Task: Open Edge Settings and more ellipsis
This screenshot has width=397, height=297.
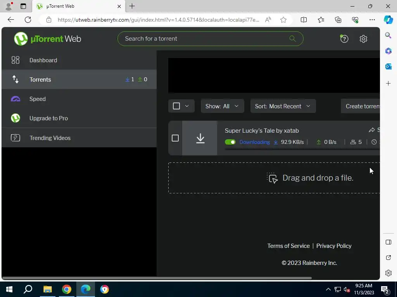Action: click(x=372, y=20)
